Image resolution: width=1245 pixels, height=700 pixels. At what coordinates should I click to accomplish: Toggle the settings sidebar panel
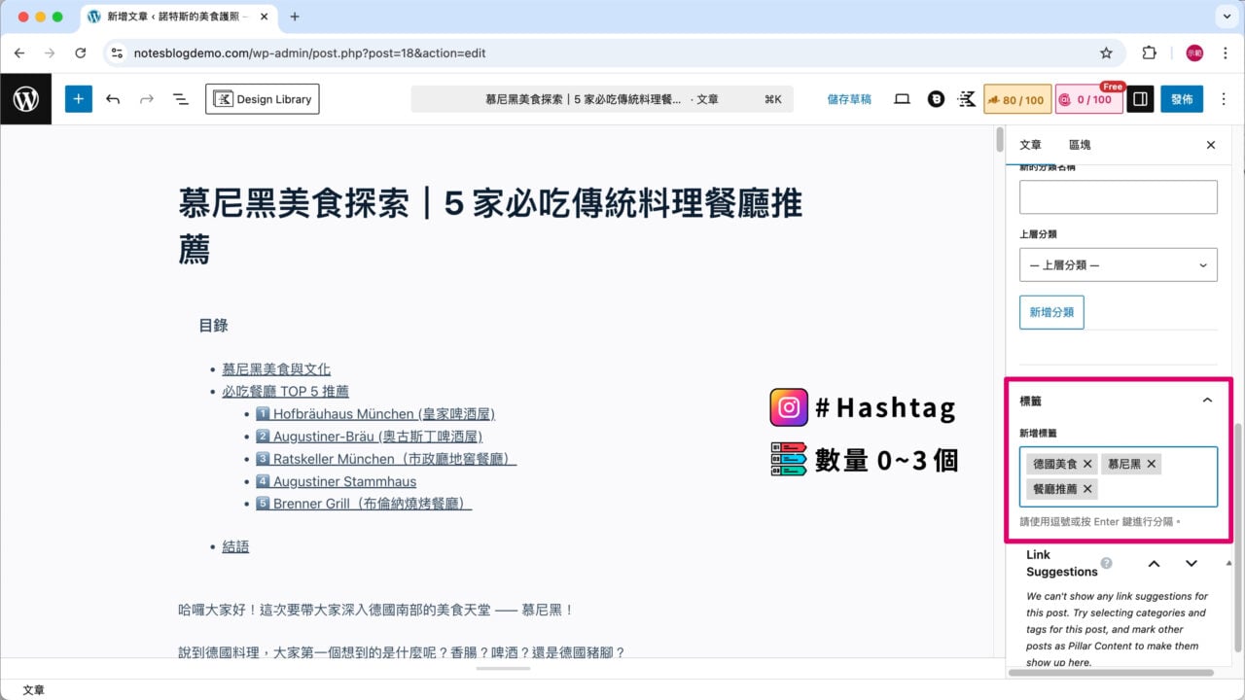1139,98
